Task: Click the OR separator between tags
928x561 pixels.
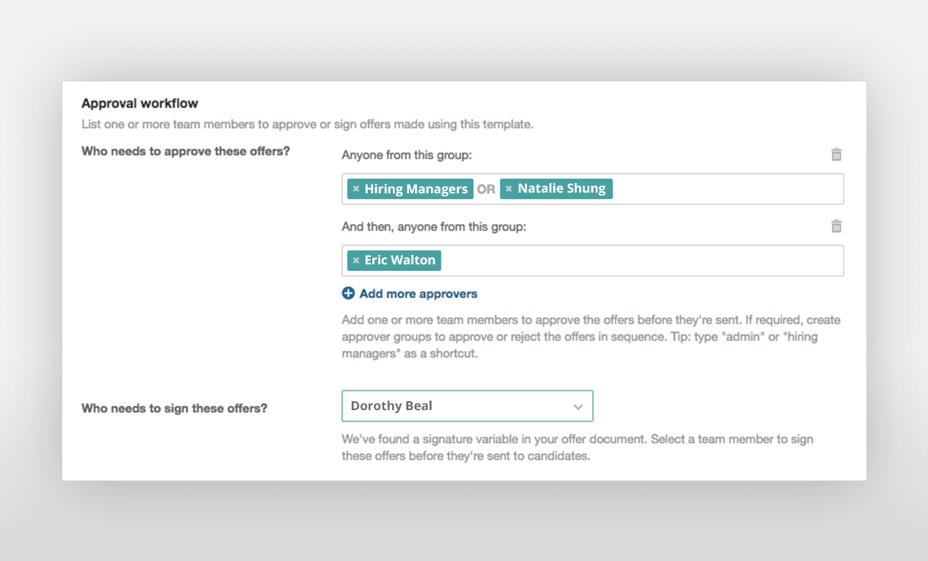Action: 486,189
